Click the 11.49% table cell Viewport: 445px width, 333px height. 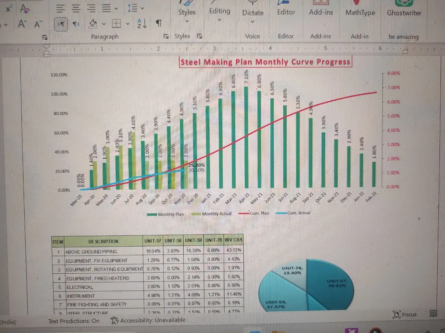point(234,294)
